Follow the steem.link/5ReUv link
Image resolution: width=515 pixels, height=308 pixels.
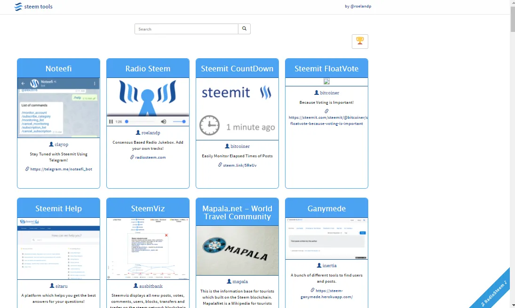click(x=240, y=165)
